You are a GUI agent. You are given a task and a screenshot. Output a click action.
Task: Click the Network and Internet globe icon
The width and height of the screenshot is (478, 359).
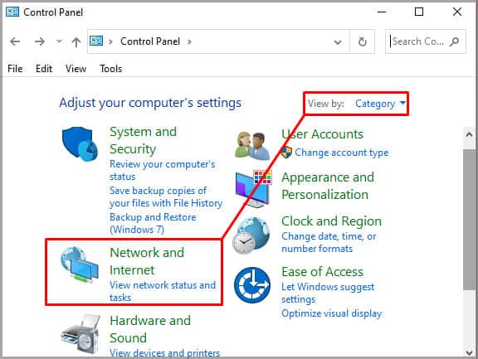click(80, 264)
